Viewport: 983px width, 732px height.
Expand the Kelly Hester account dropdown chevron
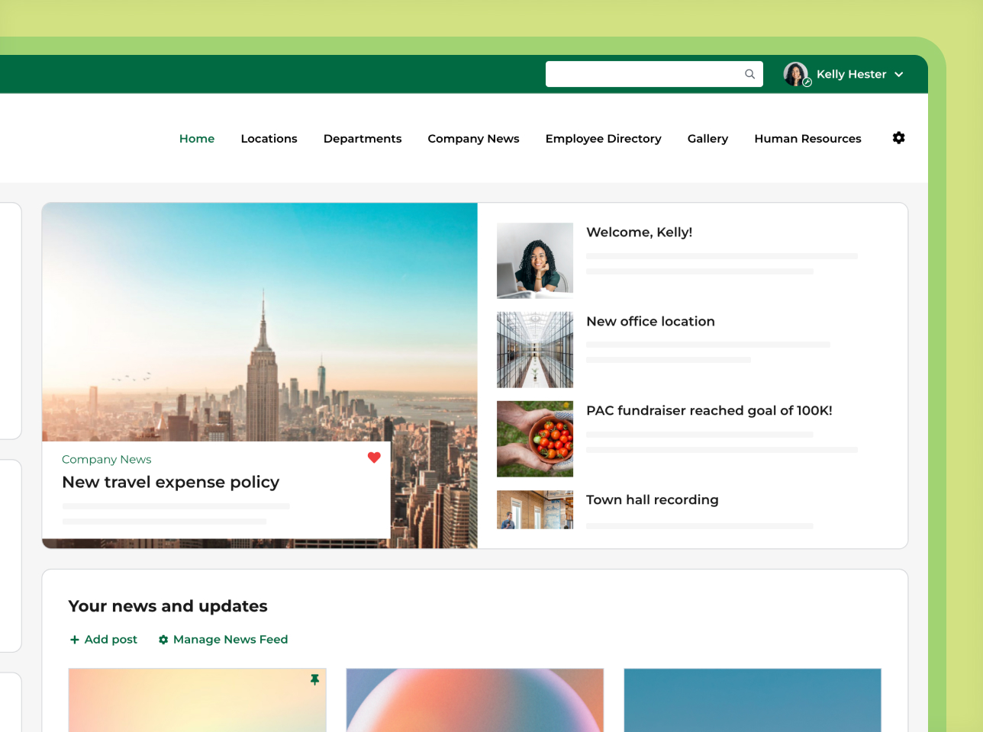[898, 75]
